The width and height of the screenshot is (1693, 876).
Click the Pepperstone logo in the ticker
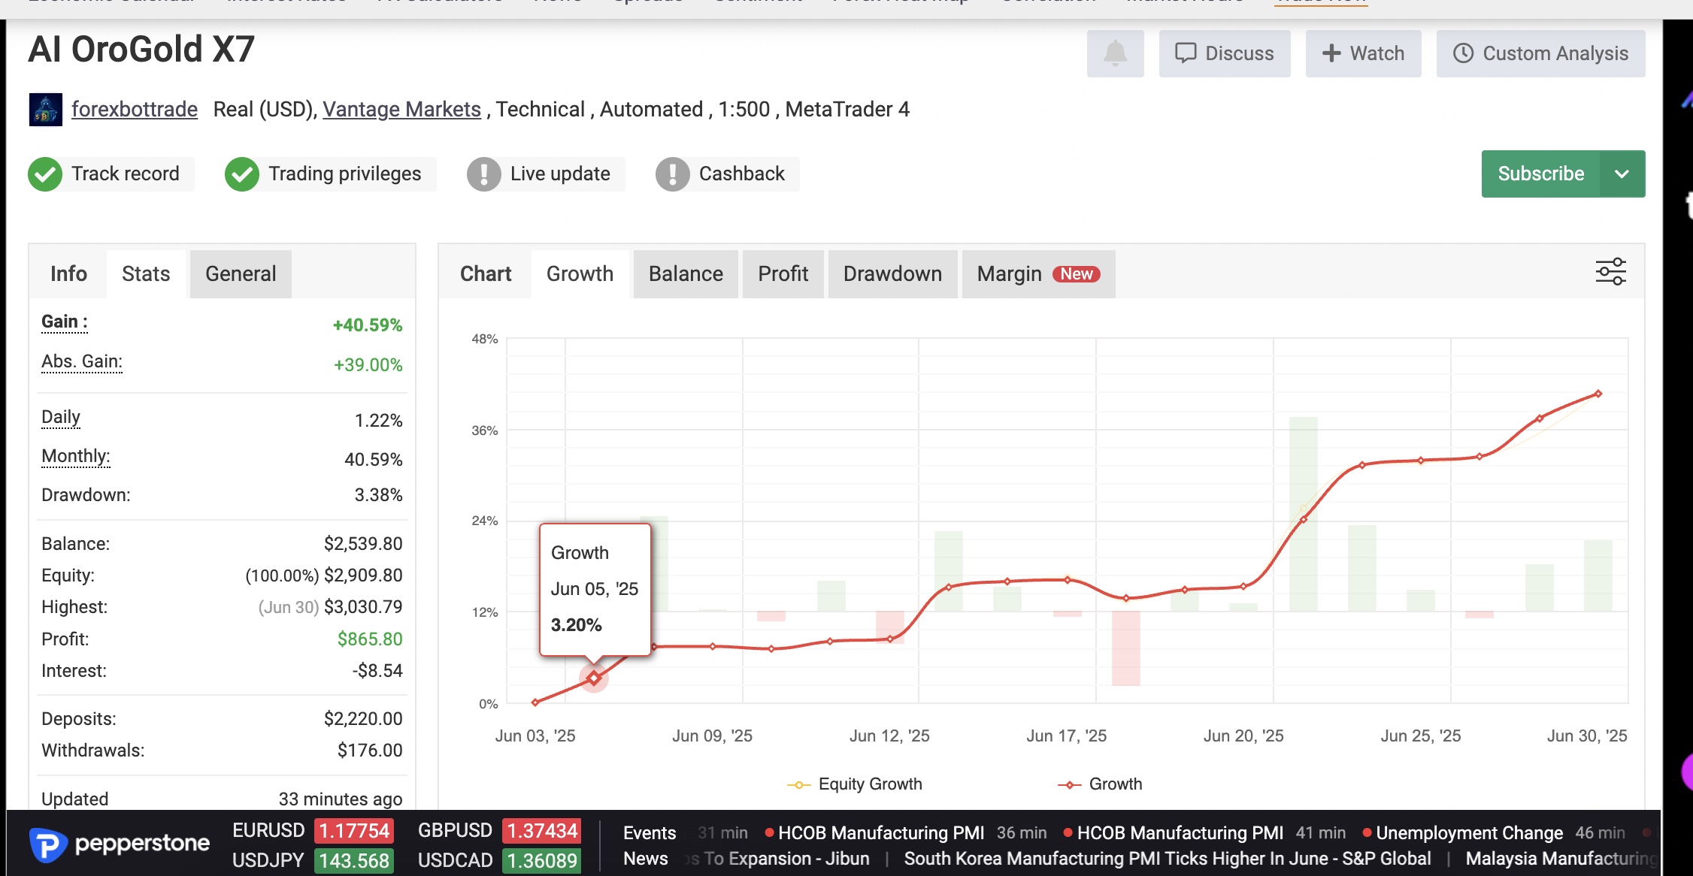pyautogui.click(x=120, y=844)
